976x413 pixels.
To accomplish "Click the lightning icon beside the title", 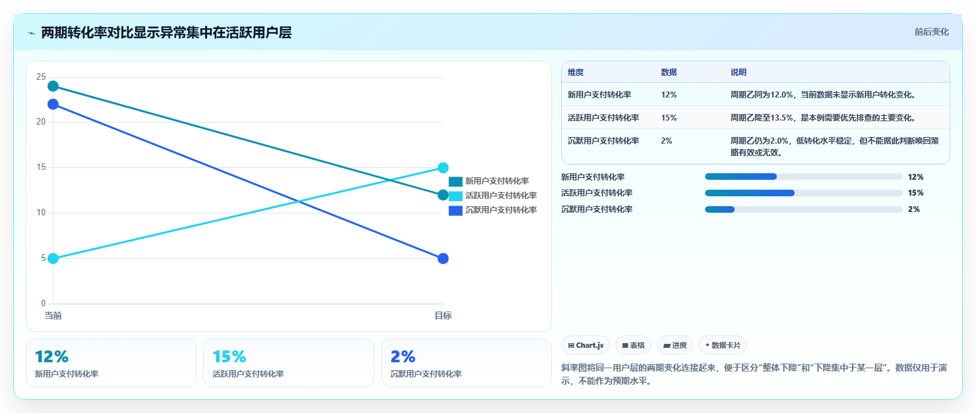I will (x=31, y=33).
